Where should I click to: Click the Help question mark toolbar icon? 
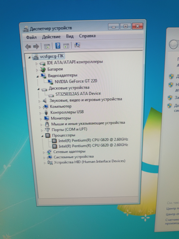pos(58,45)
